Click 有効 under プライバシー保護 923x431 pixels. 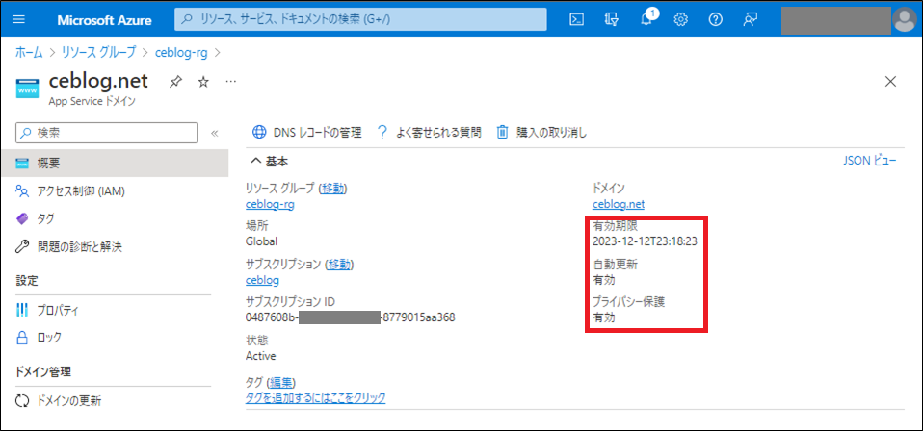(604, 317)
